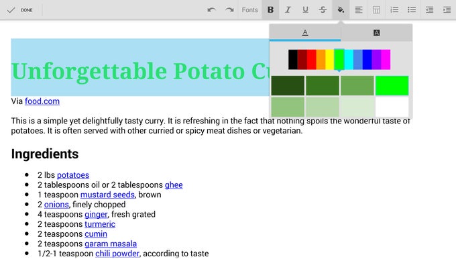Pick the magenta hue
Viewport: 456px width, 259px height.
coord(386,59)
